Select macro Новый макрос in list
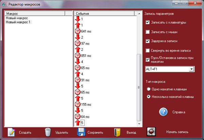This screenshot has width=204, height=140. point(17,18)
